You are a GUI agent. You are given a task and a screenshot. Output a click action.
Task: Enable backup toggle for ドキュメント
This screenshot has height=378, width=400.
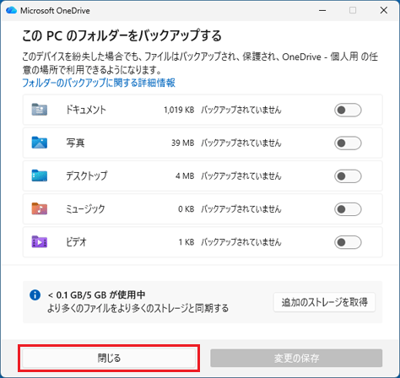348,110
